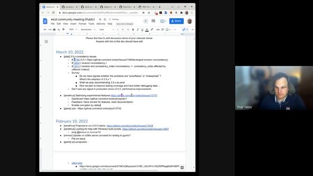
Task: Click the March 10, 2022 heading
Action: tap(69, 52)
